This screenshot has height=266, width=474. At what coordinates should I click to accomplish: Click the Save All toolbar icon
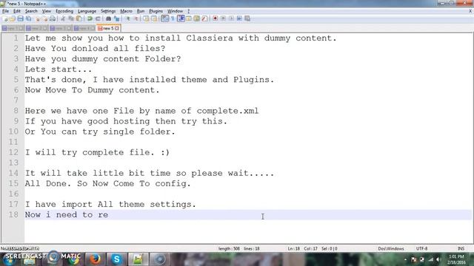28,18
